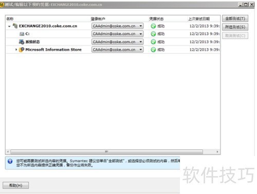Screen dimensions: 257x194
Task: Open the logon account dropdown for Information Store
Action: tap(141, 50)
